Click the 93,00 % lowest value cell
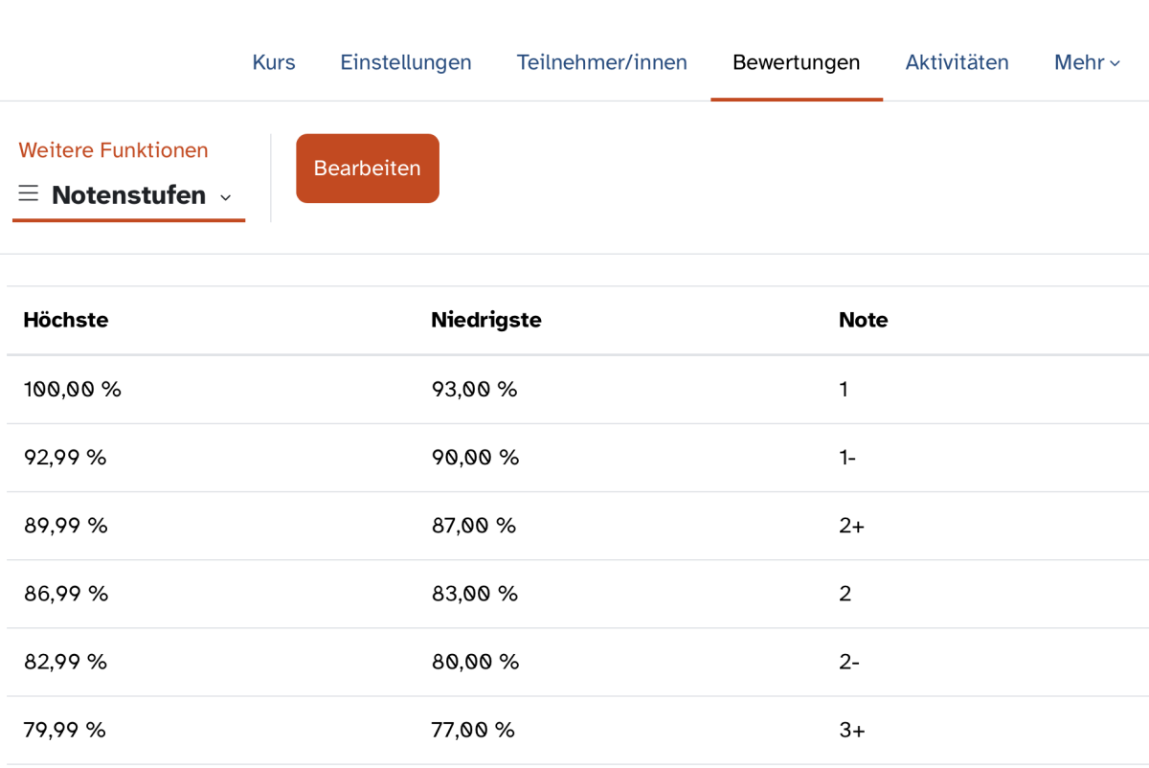1149x768 pixels. tap(474, 390)
